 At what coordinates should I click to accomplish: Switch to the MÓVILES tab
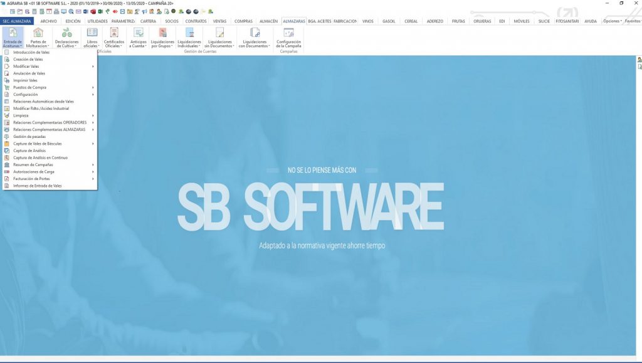point(522,21)
